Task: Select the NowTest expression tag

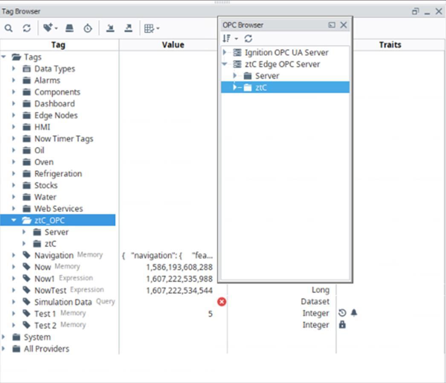Action: (x=50, y=290)
